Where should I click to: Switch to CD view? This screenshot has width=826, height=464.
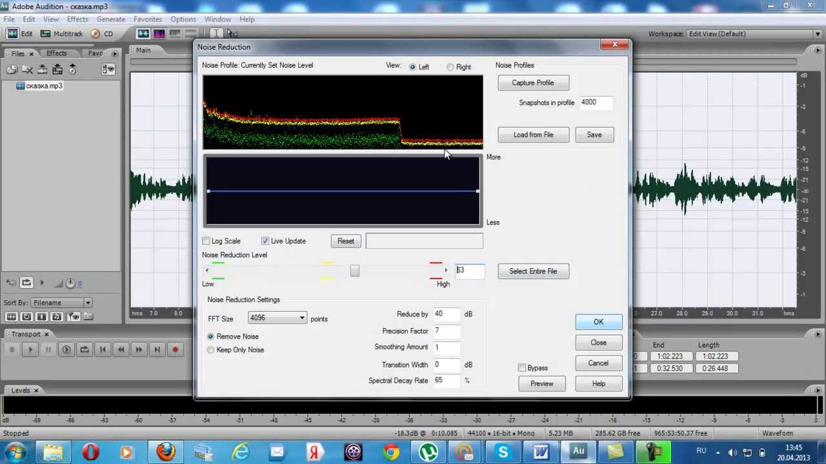click(x=102, y=34)
